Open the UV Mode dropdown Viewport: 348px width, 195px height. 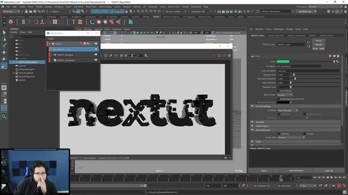288,110
